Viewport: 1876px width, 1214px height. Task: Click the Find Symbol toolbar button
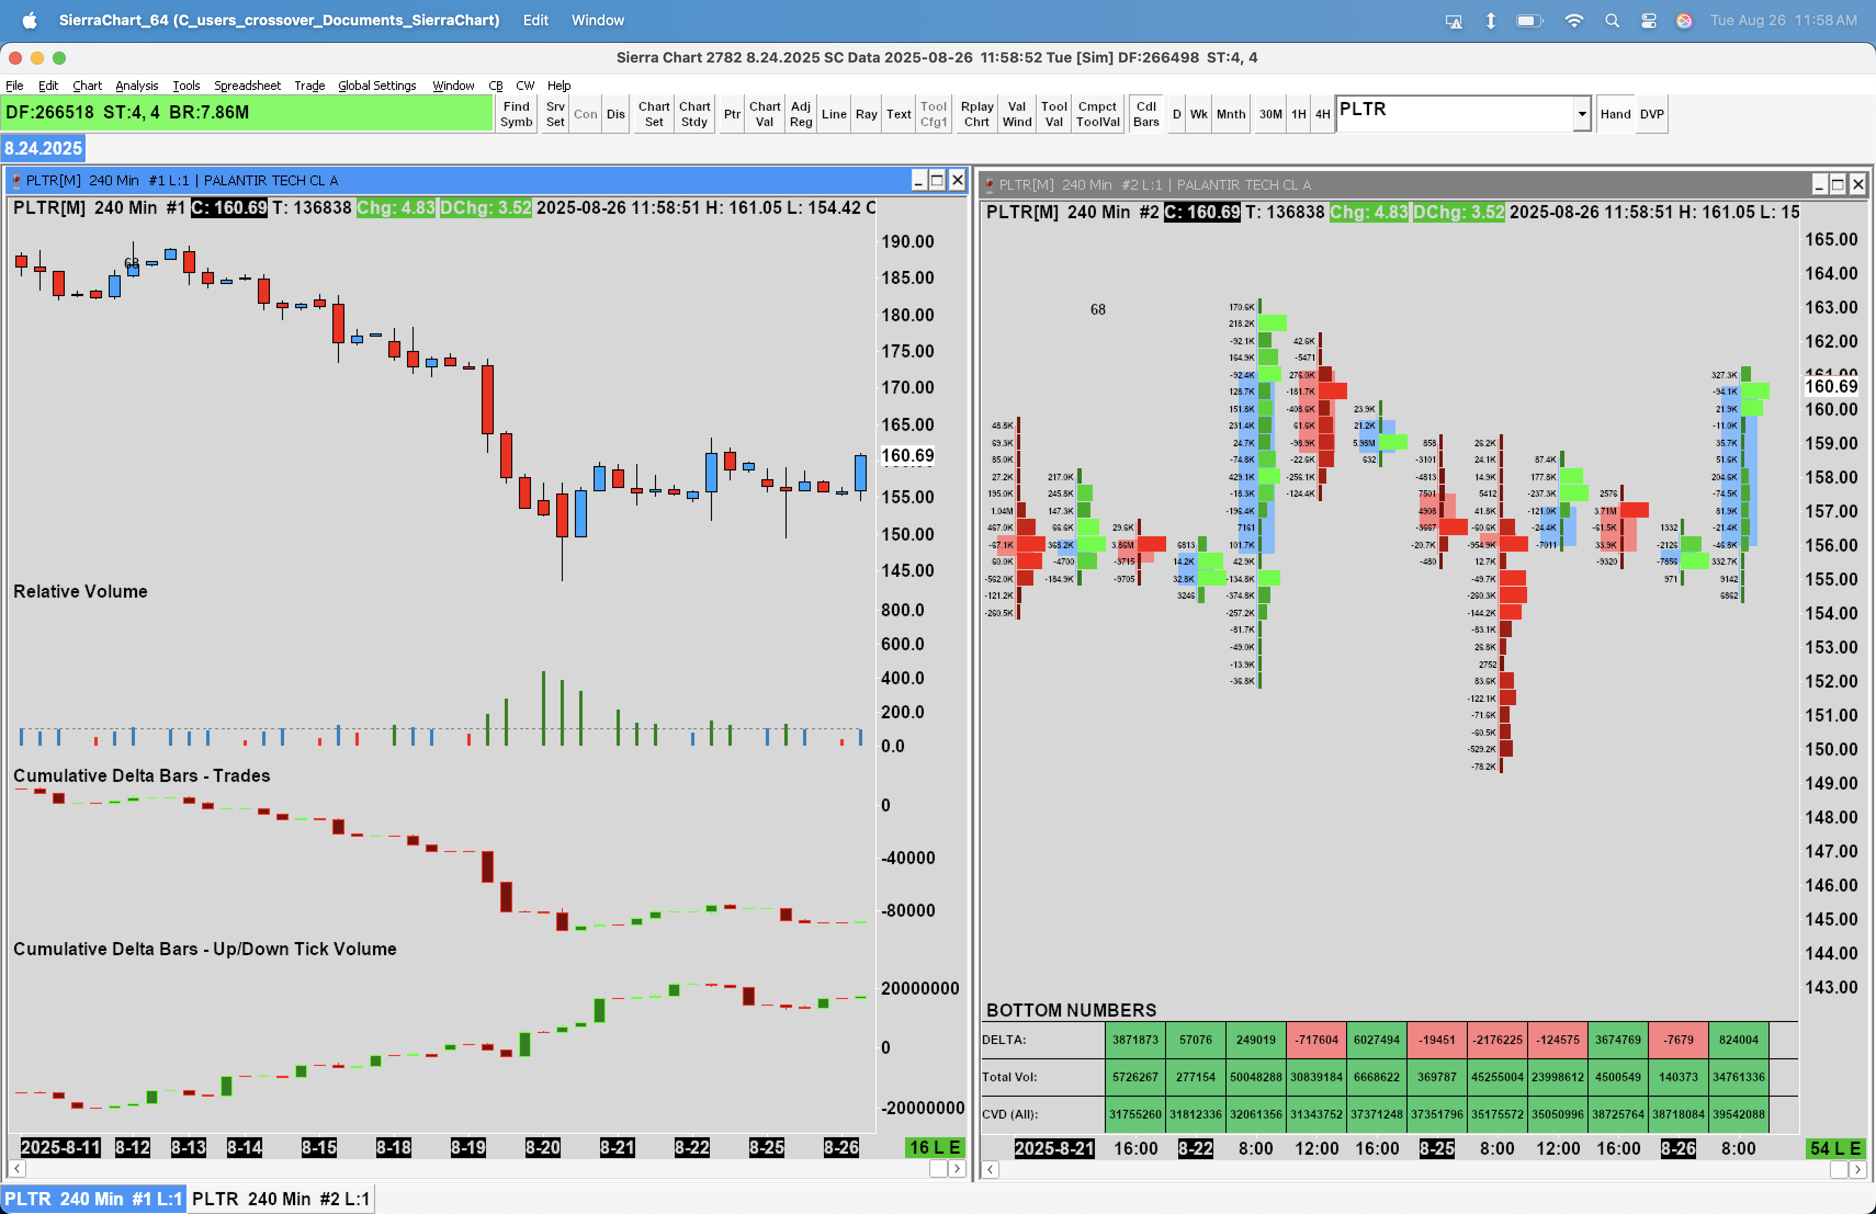[516, 114]
